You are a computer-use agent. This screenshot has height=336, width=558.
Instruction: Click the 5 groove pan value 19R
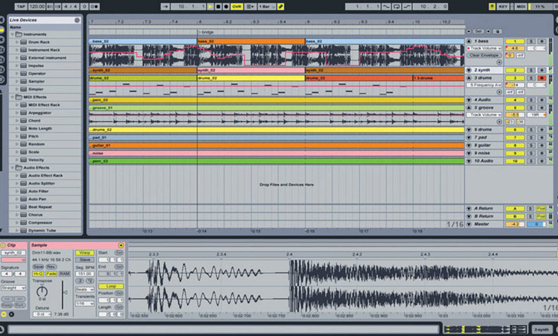tap(537, 115)
